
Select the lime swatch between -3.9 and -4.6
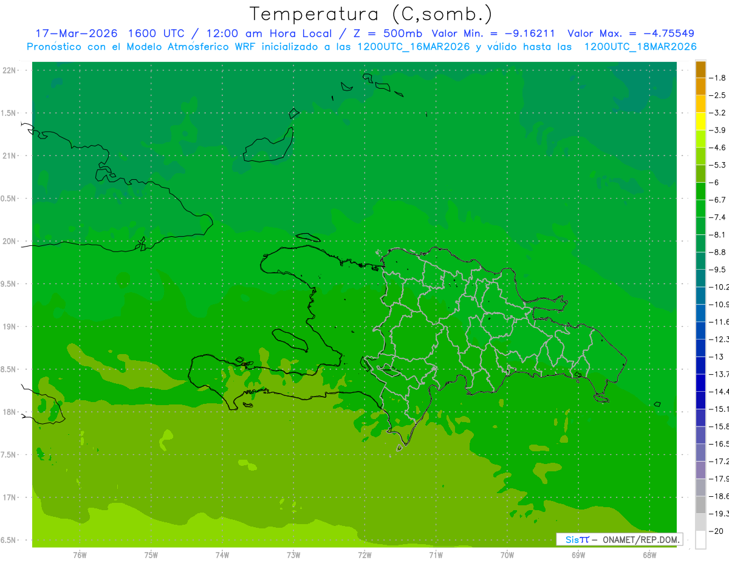(x=700, y=139)
